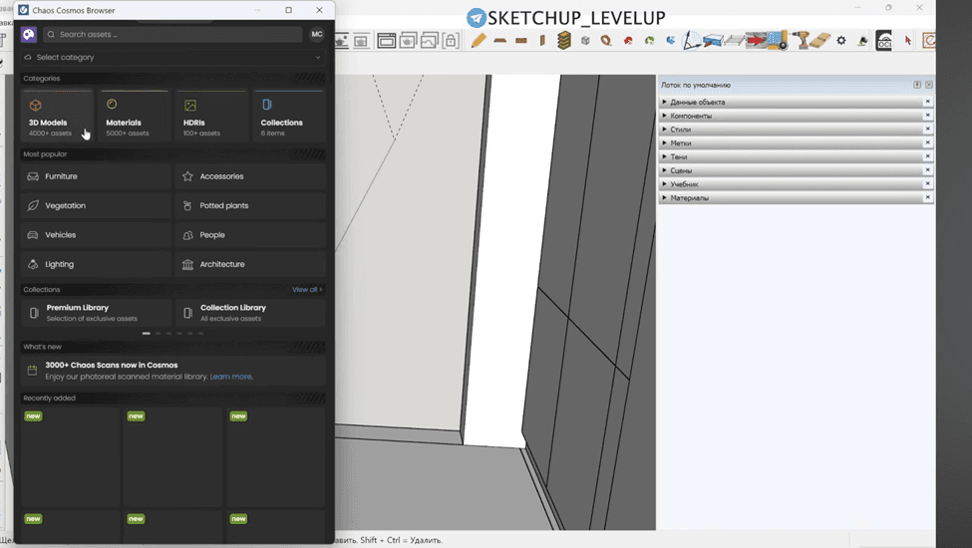Open the Premium Library collection
Screen dimensions: 972x548
click(x=96, y=313)
